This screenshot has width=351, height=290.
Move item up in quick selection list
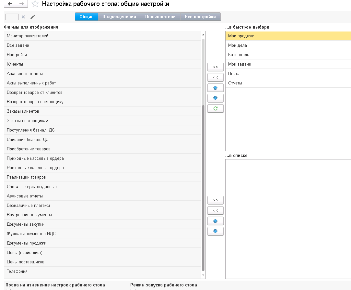[215, 88]
